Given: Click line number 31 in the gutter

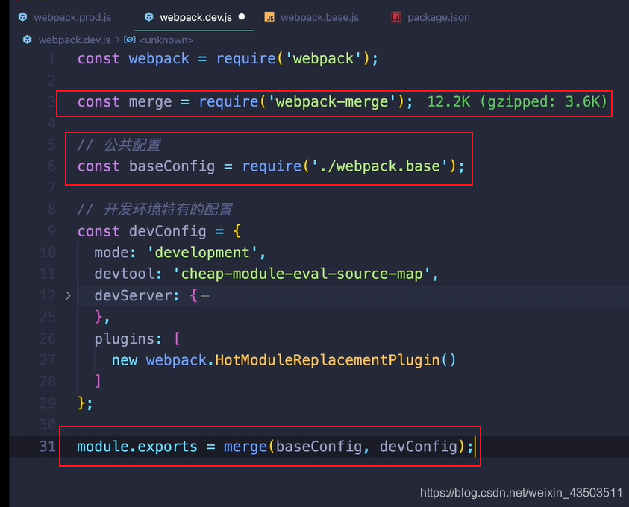Looking at the screenshot, I should coord(47,447).
